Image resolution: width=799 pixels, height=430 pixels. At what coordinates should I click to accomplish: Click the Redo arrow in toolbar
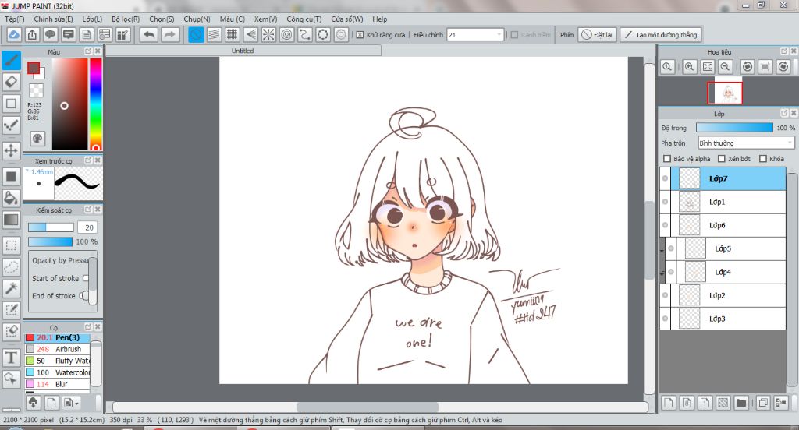point(169,34)
